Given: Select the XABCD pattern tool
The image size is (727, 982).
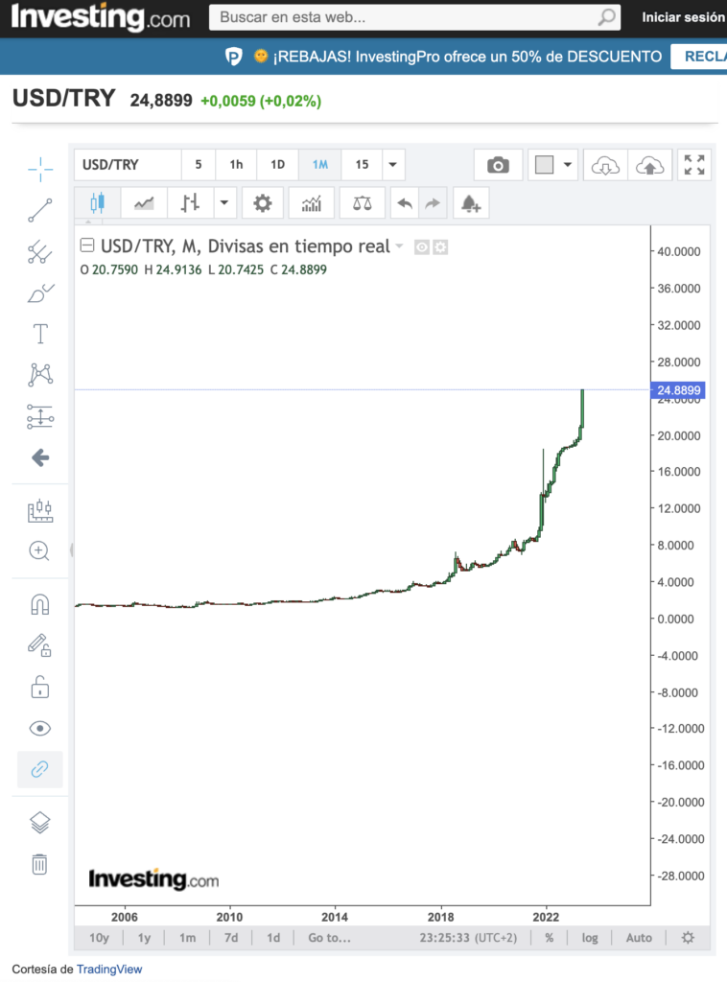Looking at the screenshot, I should click(x=40, y=375).
